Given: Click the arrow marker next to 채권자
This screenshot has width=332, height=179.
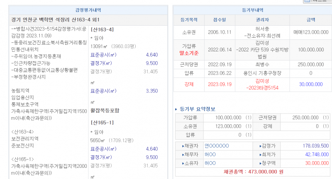Looking at the screenshot, I should (x=183, y=146).
